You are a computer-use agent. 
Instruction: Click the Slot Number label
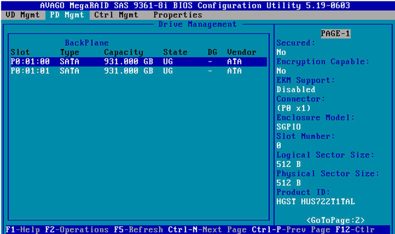[x=306, y=136]
